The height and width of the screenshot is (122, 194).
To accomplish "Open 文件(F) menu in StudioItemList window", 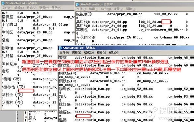I will pos(81,9).
